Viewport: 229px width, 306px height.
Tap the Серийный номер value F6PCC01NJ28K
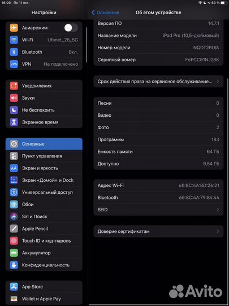click(x=202, y=59)
